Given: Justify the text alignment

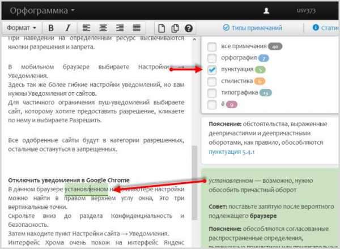Looking at the screenshot, I should (137, 28).
